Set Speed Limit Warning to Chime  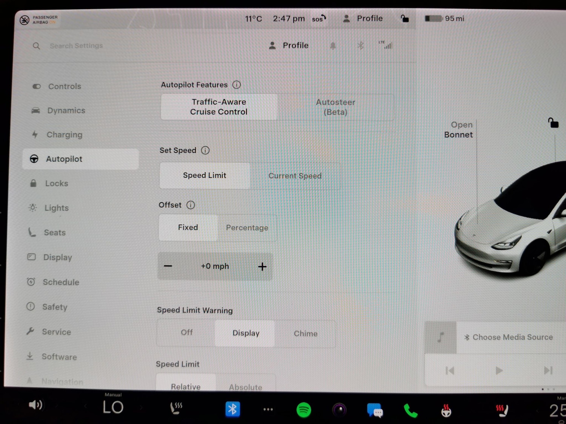[306, 333]
